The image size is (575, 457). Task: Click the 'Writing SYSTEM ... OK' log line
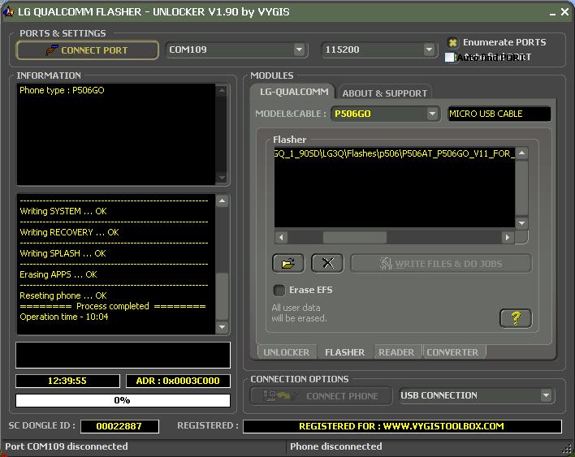pyautogui.click(x=63, y=211)
